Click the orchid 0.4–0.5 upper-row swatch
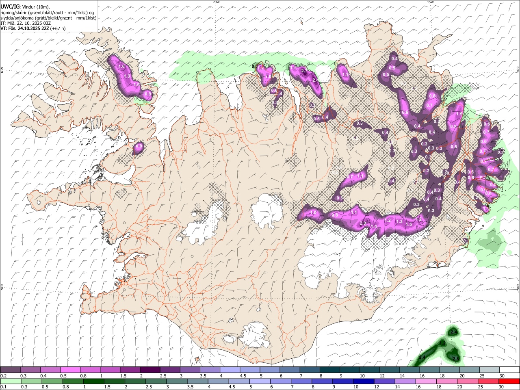The width and height of the screenshot is (520, 390). [x=50, y=370]
